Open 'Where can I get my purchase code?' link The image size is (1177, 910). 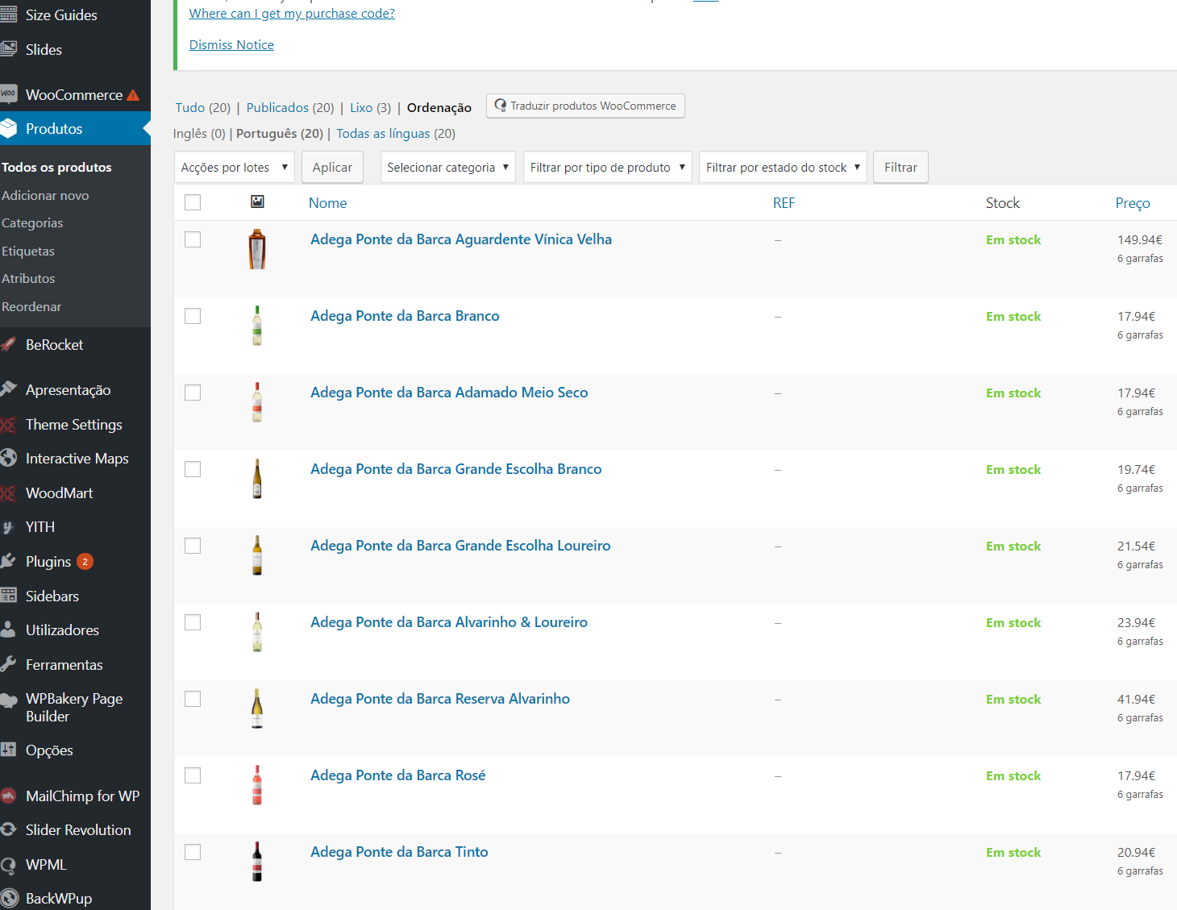(x=292, y=13)
